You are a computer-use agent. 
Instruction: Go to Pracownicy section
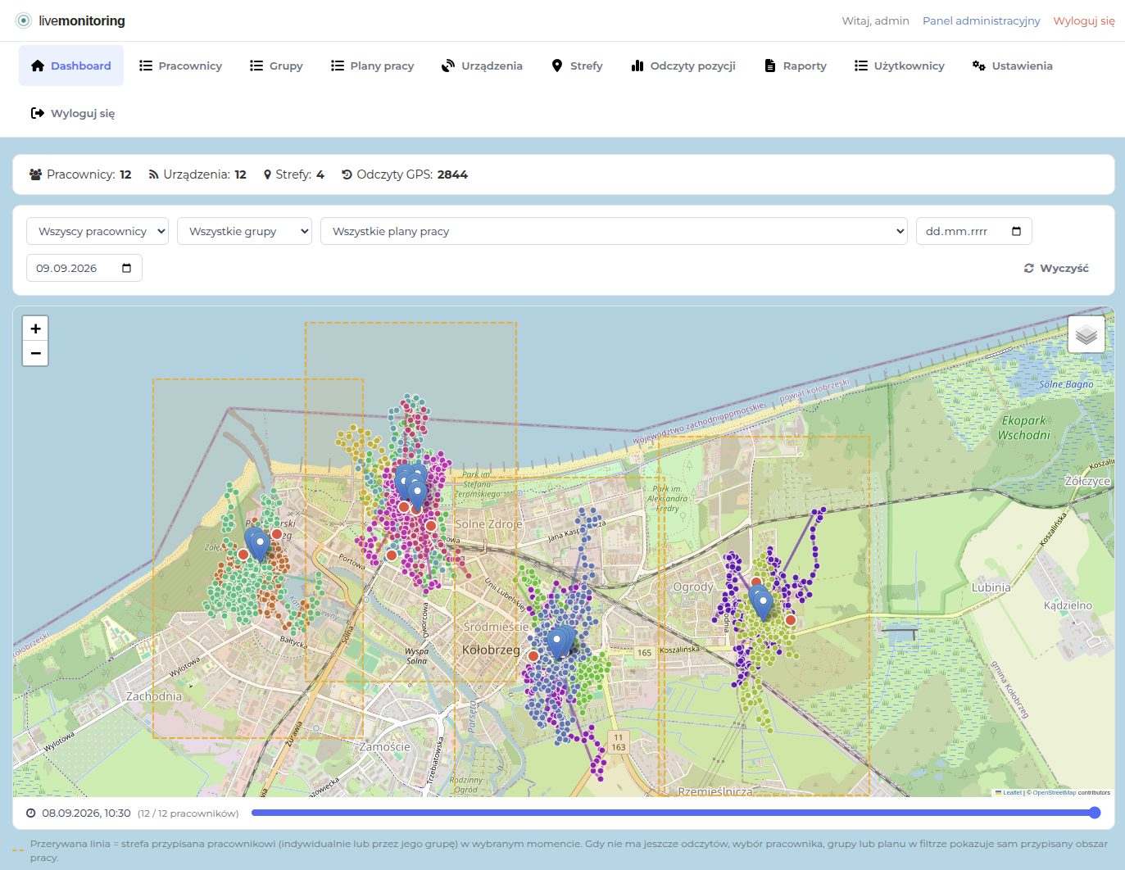click(x=180, y=66)
